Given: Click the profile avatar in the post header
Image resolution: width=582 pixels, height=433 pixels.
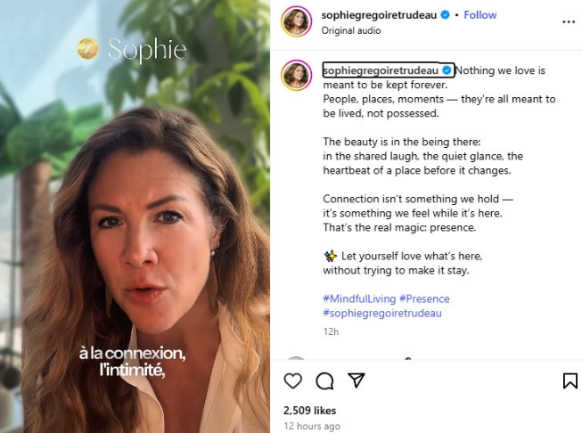Looking at the screenshot, I should click(296, 22).
